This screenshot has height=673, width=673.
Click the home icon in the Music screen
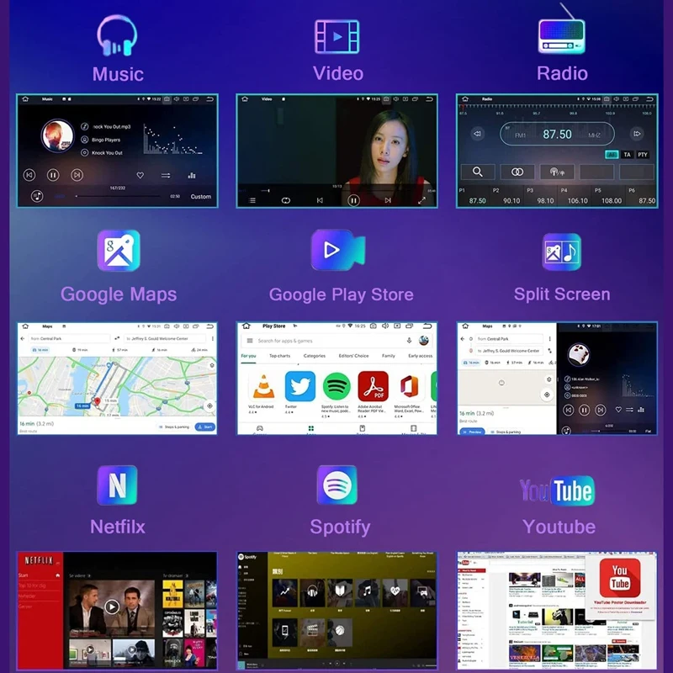pyautogui.click(x=25, y=99)
